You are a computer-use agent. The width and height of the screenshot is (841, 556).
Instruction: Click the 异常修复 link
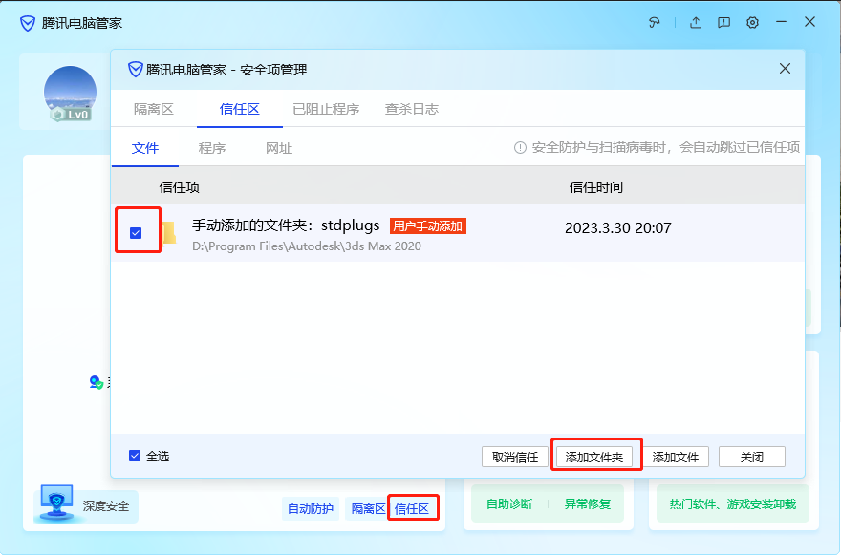tap(588, 504)
